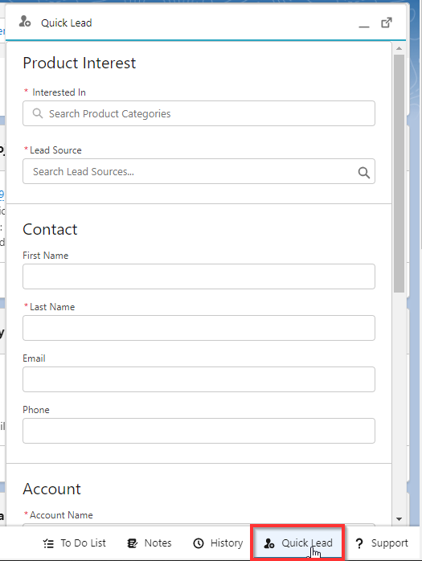
Task: Click search icon in Interested In field
Action: click(x=38, y=113)
